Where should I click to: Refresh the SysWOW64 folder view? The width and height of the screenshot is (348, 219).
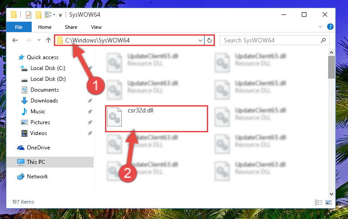pos(209,41)
